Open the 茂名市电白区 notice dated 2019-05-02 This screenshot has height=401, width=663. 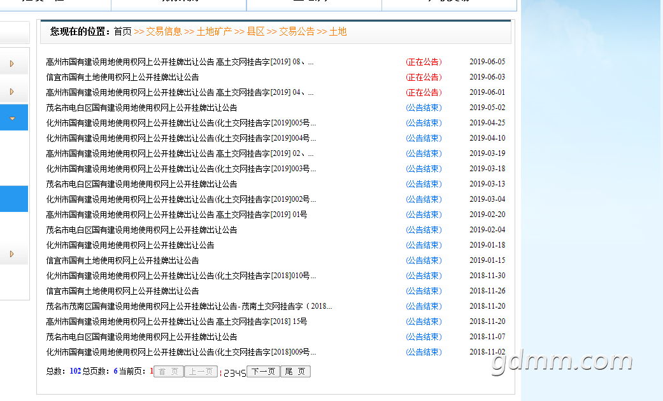[141, 108]
